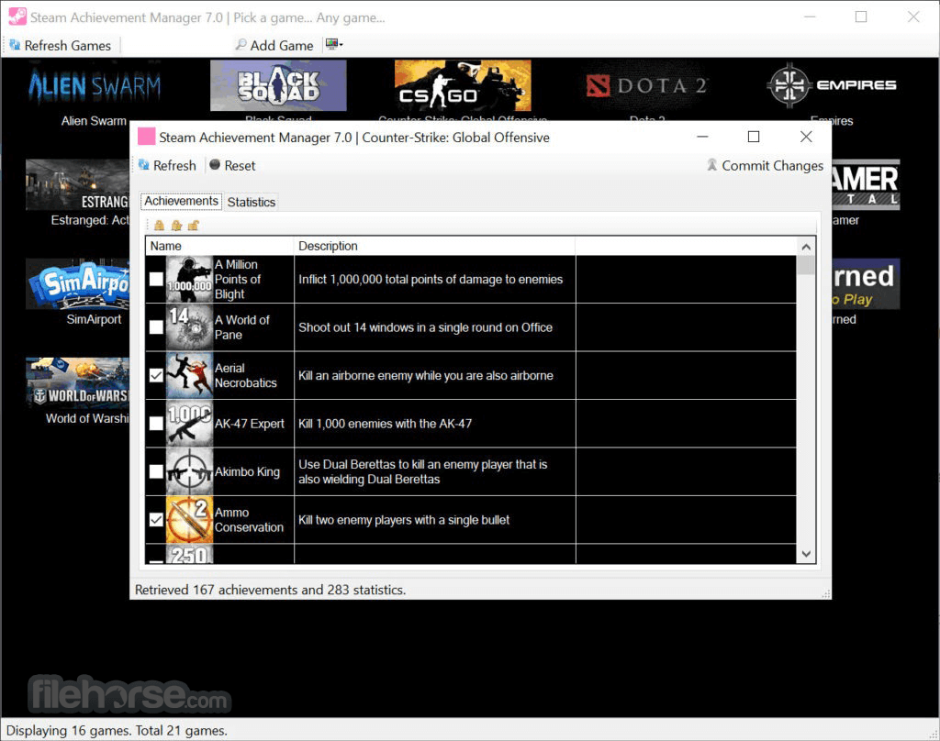Image resolution: width=940 pixels, height=741 pixels.
Task: Maximize the Counter-Strike achievements window
Action: [x=754, y=137]
